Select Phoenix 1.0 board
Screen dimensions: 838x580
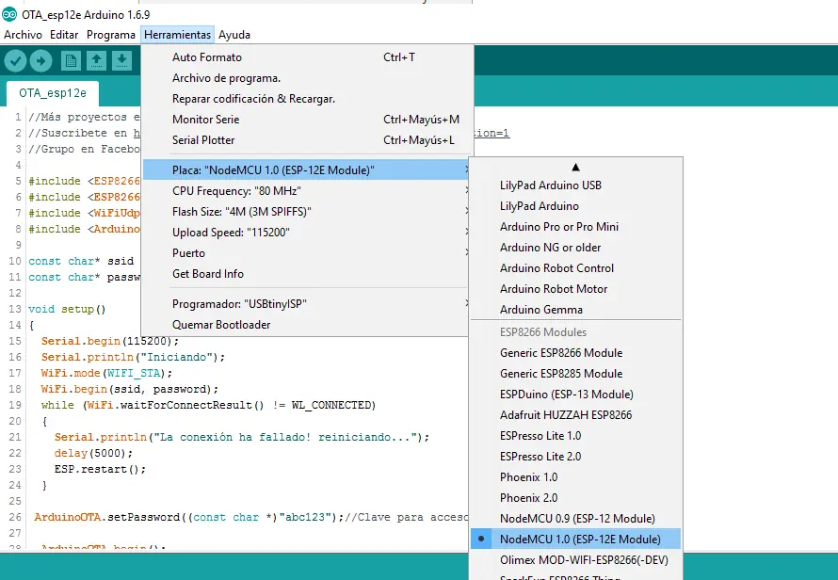click(575, 476)
